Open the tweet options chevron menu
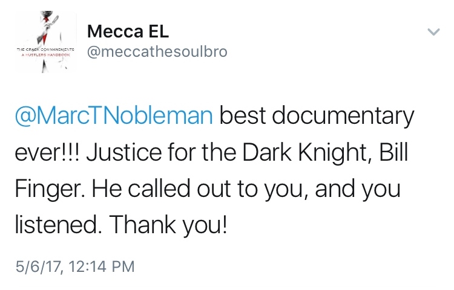454x290 pixels. click(x=433, y=31)
